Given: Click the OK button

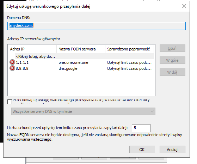Looking at the screenshot, I should click(x=142, y=150).
